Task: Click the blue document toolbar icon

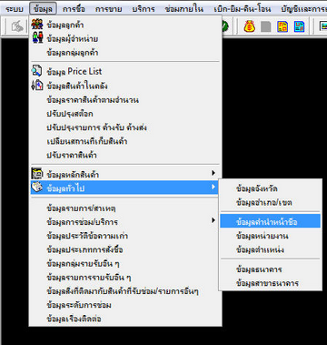Action: (x=299, y=26)
